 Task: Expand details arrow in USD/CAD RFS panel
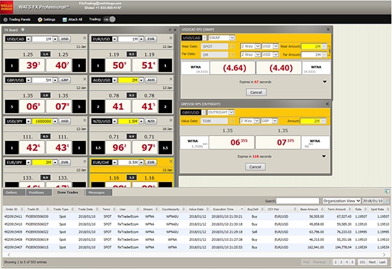coord(325,82)
